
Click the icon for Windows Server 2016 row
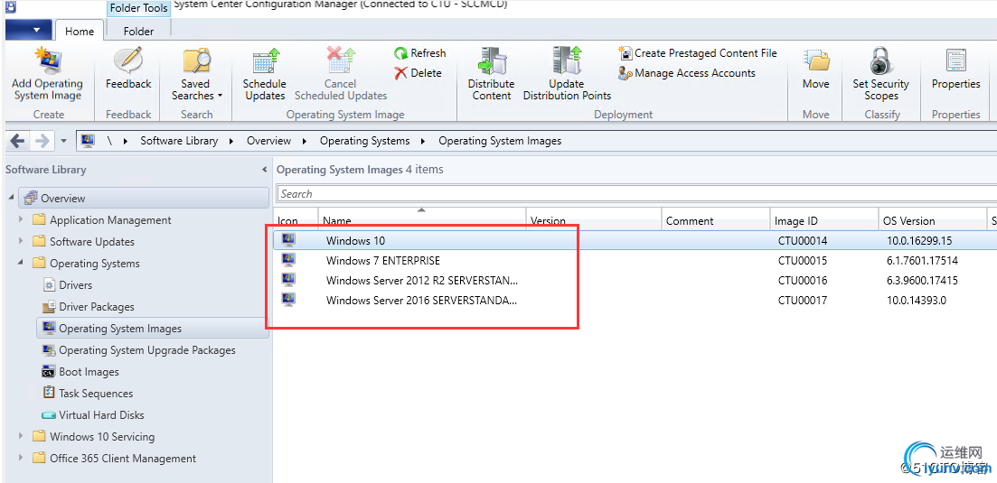pyautogui.click(x=289, y=300)
